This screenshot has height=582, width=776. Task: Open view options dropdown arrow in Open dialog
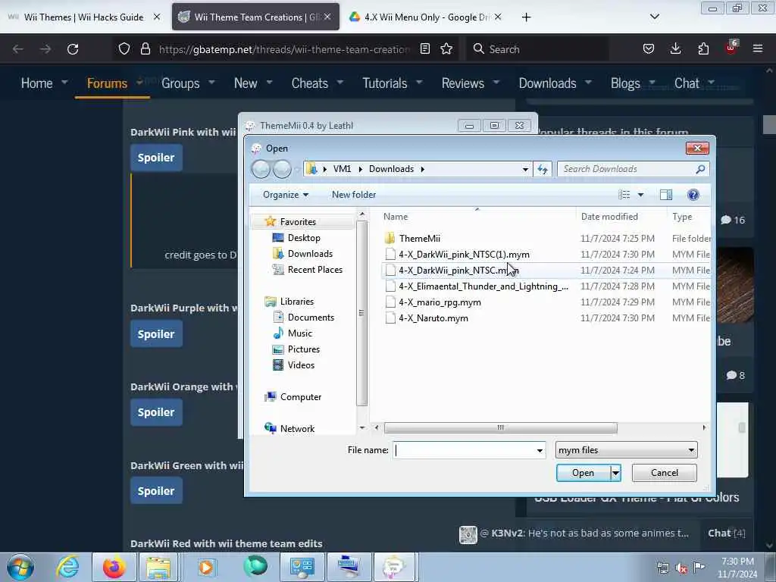coord(640,195)
